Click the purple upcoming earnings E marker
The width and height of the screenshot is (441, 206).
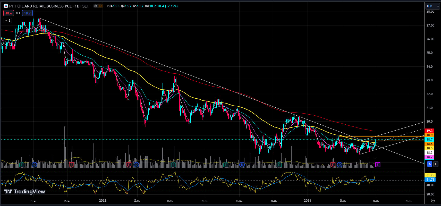(x=378, y=165)
